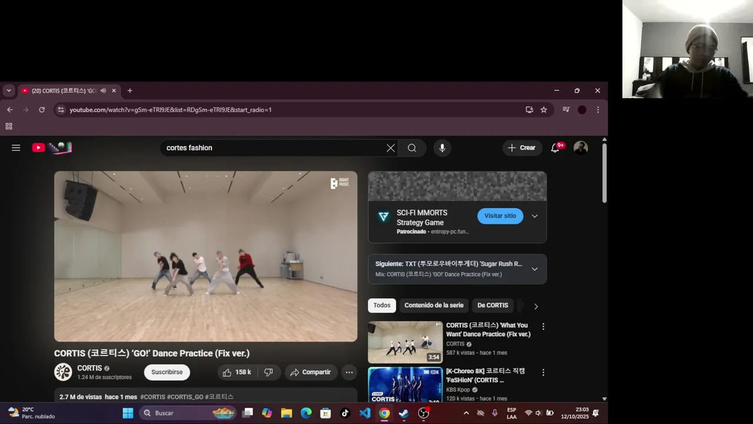Viewport: 753px width, 424px height.
Task: Expand the SCI-FI MMORTS ad chevron
Action: 535,216
